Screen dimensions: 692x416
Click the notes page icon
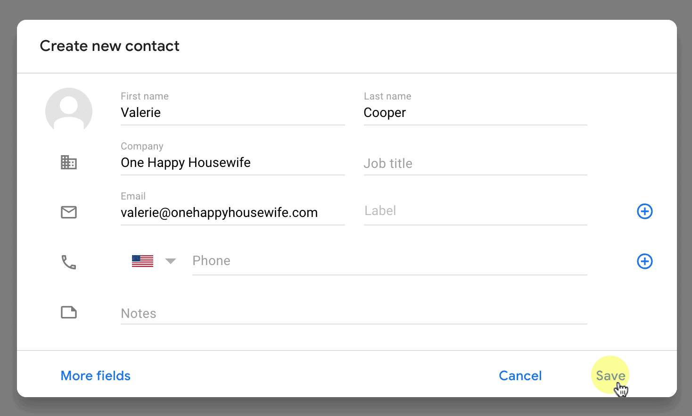69,312
